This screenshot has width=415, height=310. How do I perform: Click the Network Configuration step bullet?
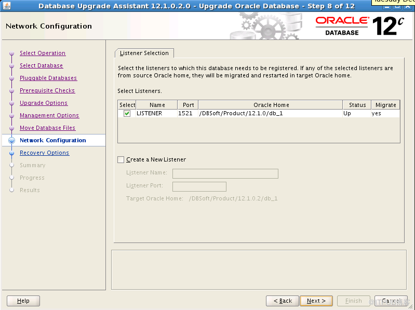click(11, 140)
